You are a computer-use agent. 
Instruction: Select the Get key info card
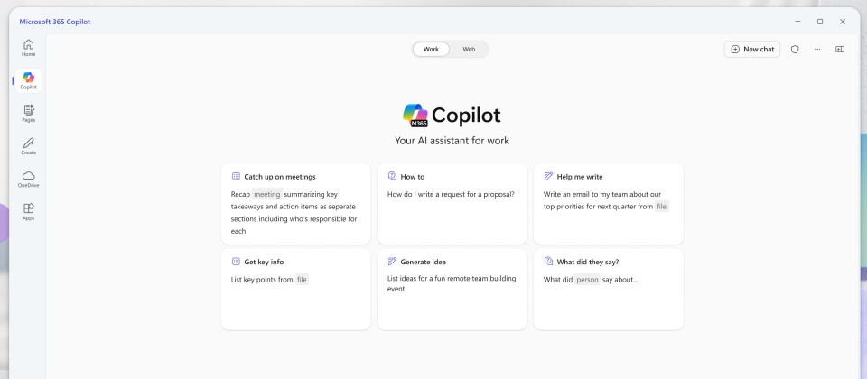point(295,289)
